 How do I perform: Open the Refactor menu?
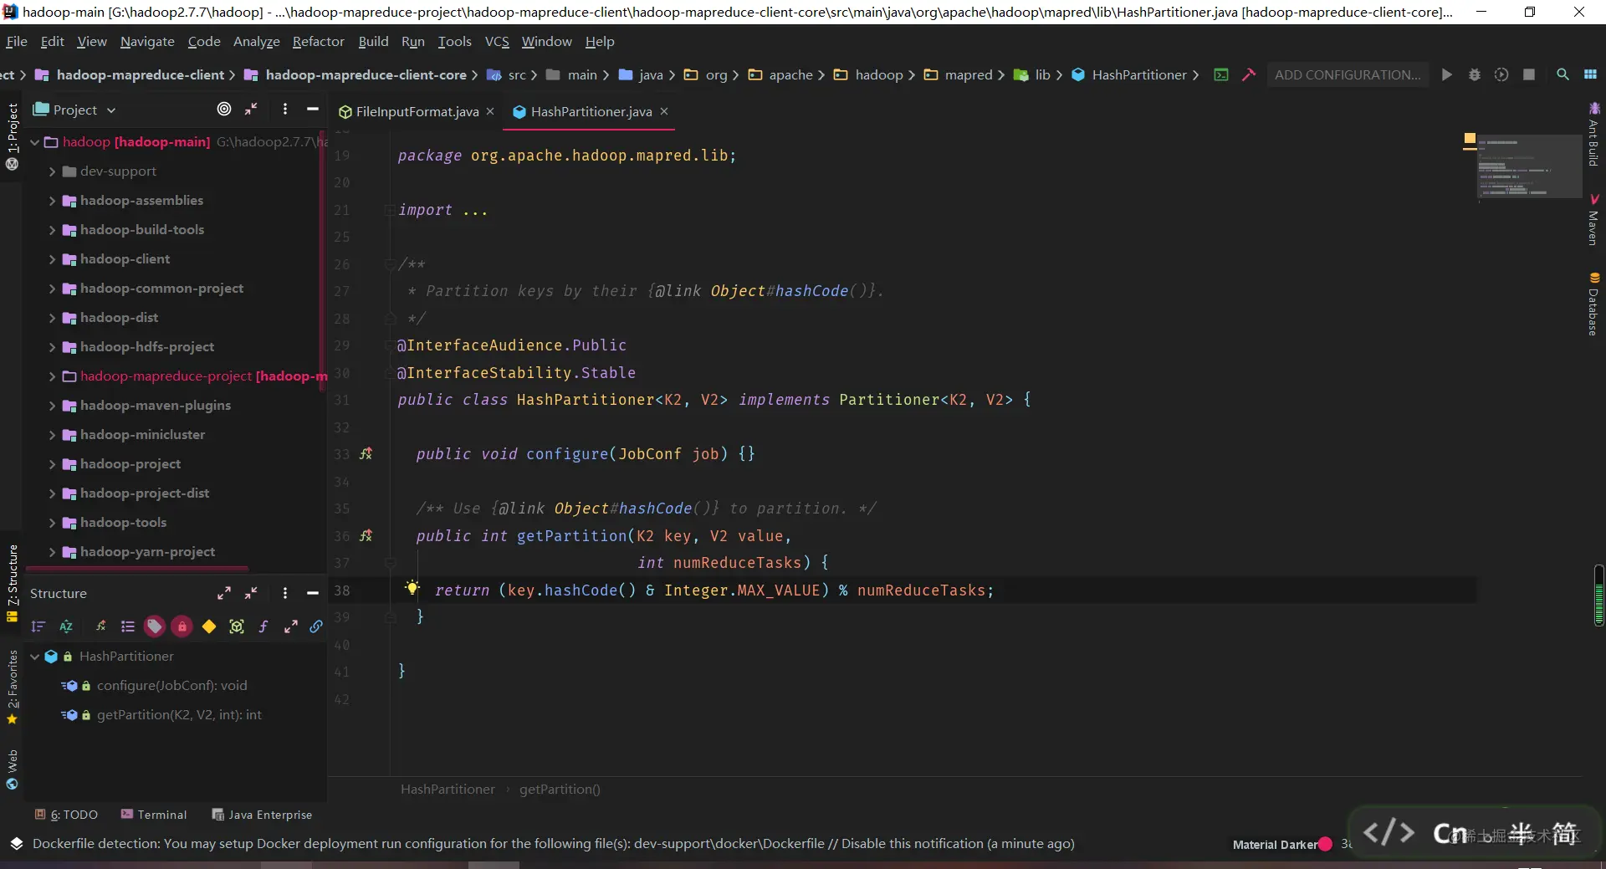pos(318,41)
